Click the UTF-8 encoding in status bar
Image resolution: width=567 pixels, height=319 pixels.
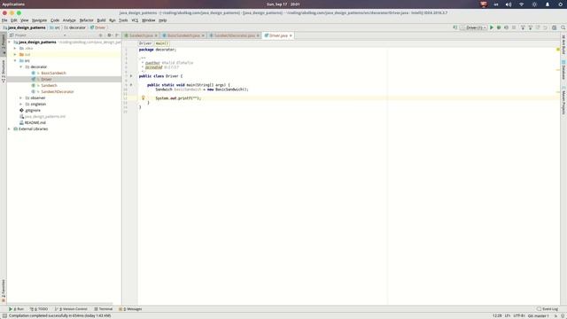click(519, 315)
